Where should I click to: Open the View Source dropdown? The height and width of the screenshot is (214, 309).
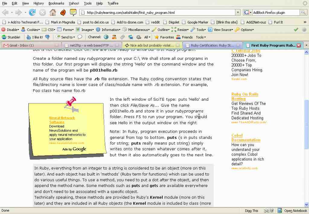[221, 30]
